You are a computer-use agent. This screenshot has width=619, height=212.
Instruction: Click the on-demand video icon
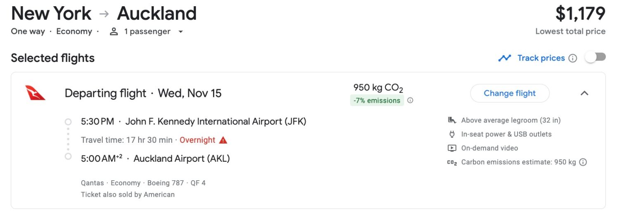coord(452,148)
